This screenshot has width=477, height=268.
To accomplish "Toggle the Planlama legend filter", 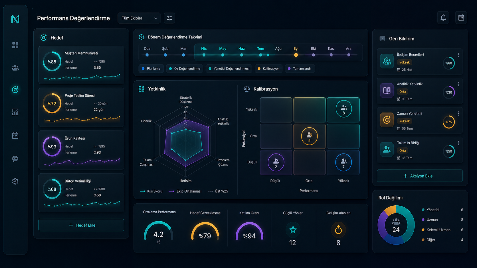I will coord(151,69).
